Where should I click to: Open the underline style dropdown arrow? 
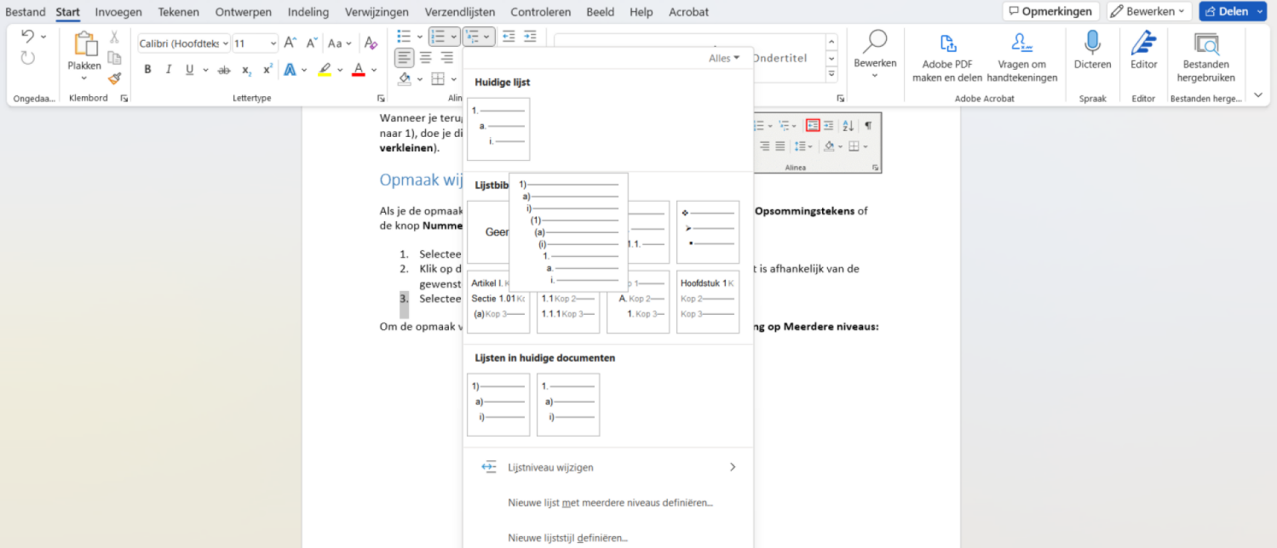(x=205, y=69)
